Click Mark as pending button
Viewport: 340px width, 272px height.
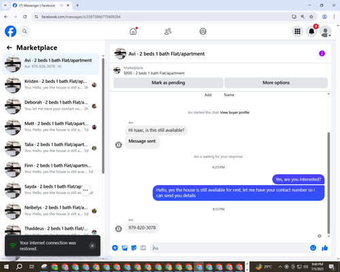click(168, 83)
